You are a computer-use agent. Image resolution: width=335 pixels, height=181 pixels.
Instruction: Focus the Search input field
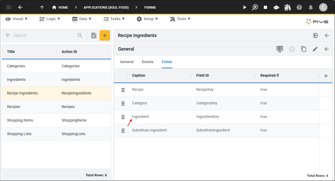(43, 35)
